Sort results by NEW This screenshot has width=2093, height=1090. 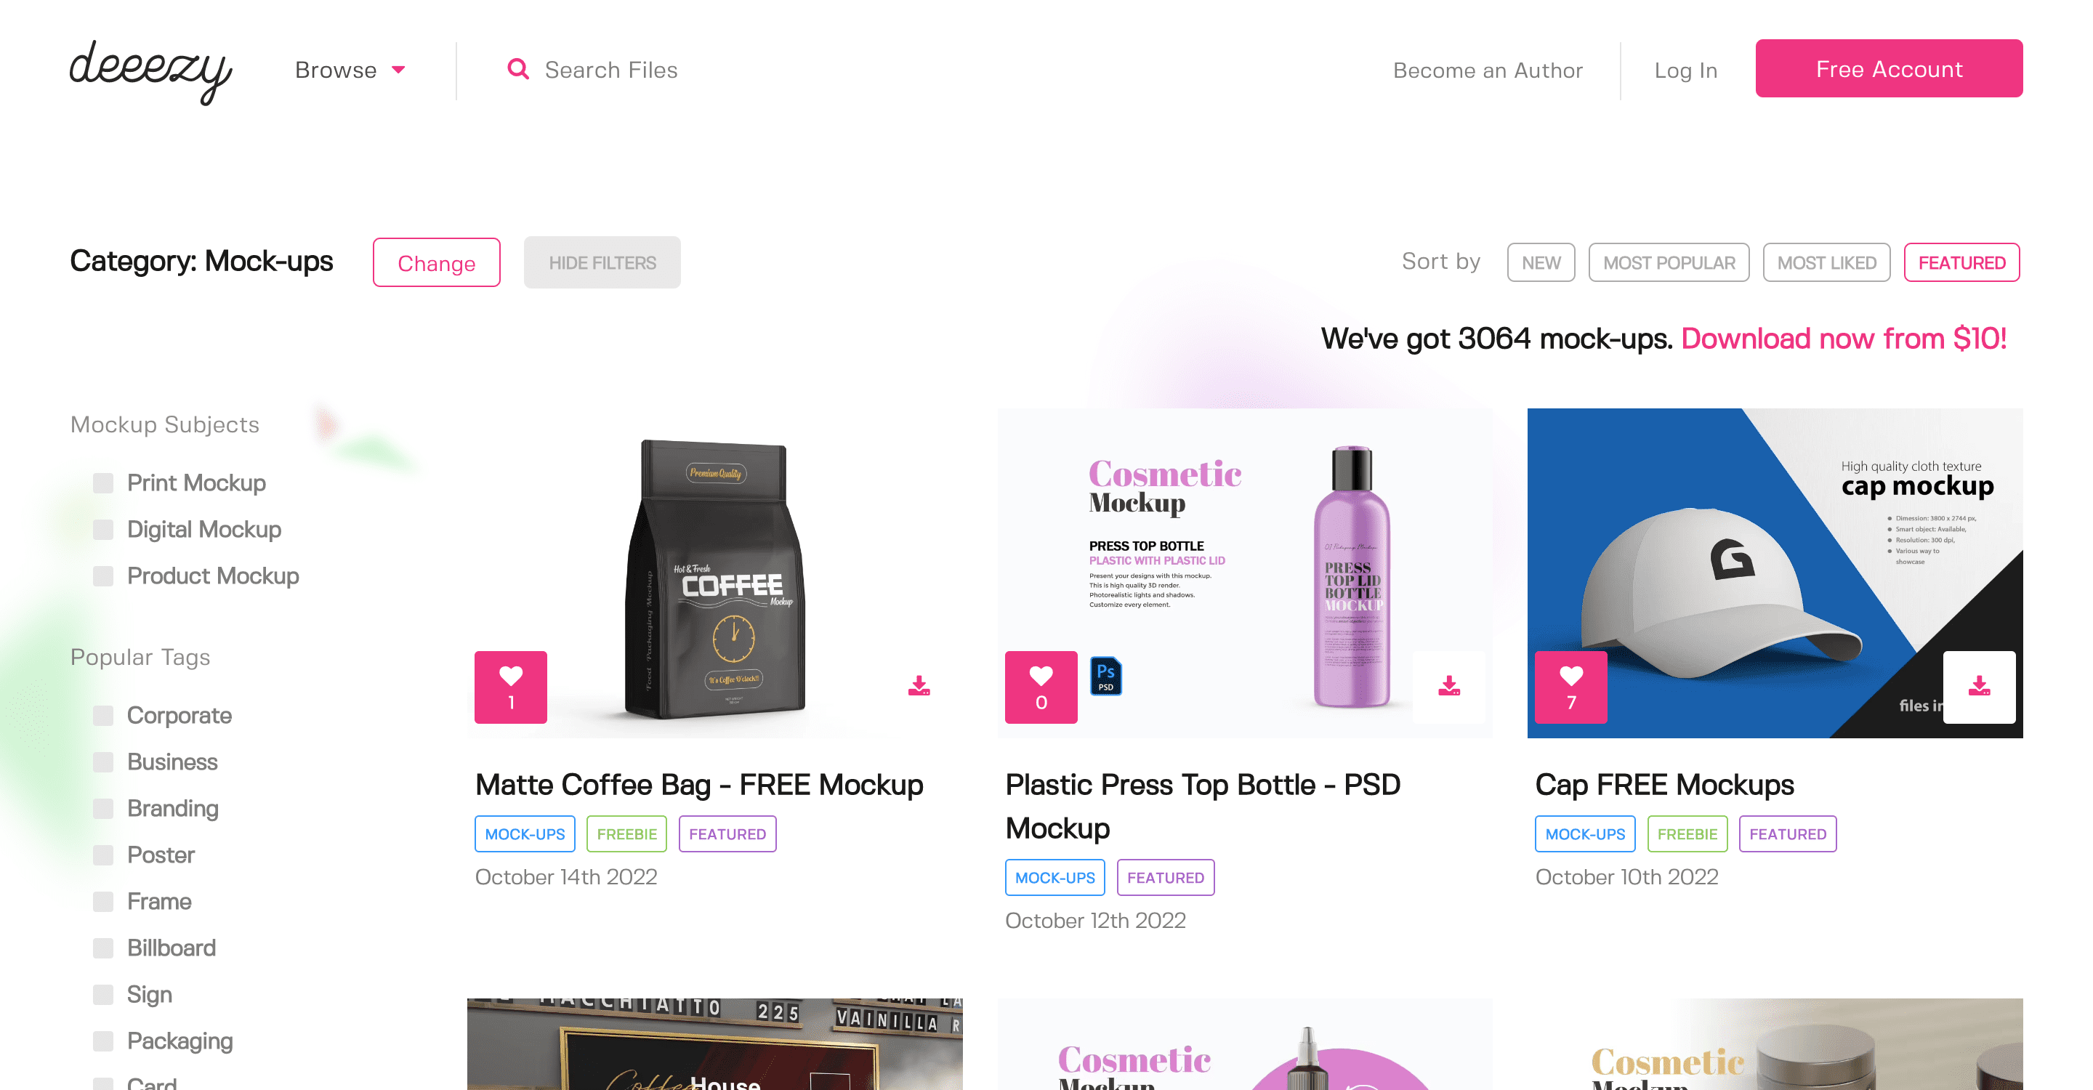pyautogui.click(x=1541, y=262)
